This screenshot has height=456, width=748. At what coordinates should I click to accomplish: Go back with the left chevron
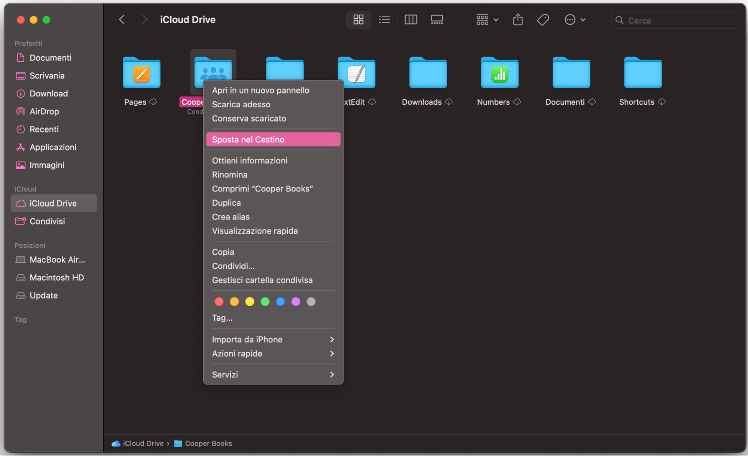pos(122,19)
